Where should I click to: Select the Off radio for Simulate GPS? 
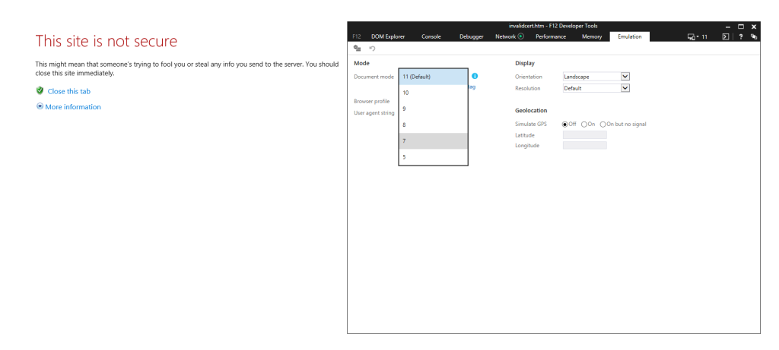(x=564, y=124)
